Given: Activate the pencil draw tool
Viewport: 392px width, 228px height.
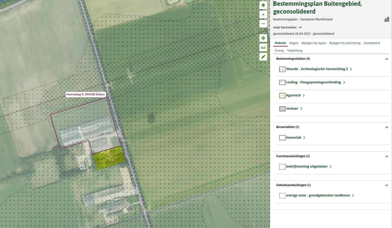Looking at the screenshot, I should 263,57.
